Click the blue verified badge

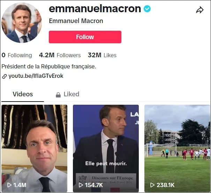pos(147,9)
